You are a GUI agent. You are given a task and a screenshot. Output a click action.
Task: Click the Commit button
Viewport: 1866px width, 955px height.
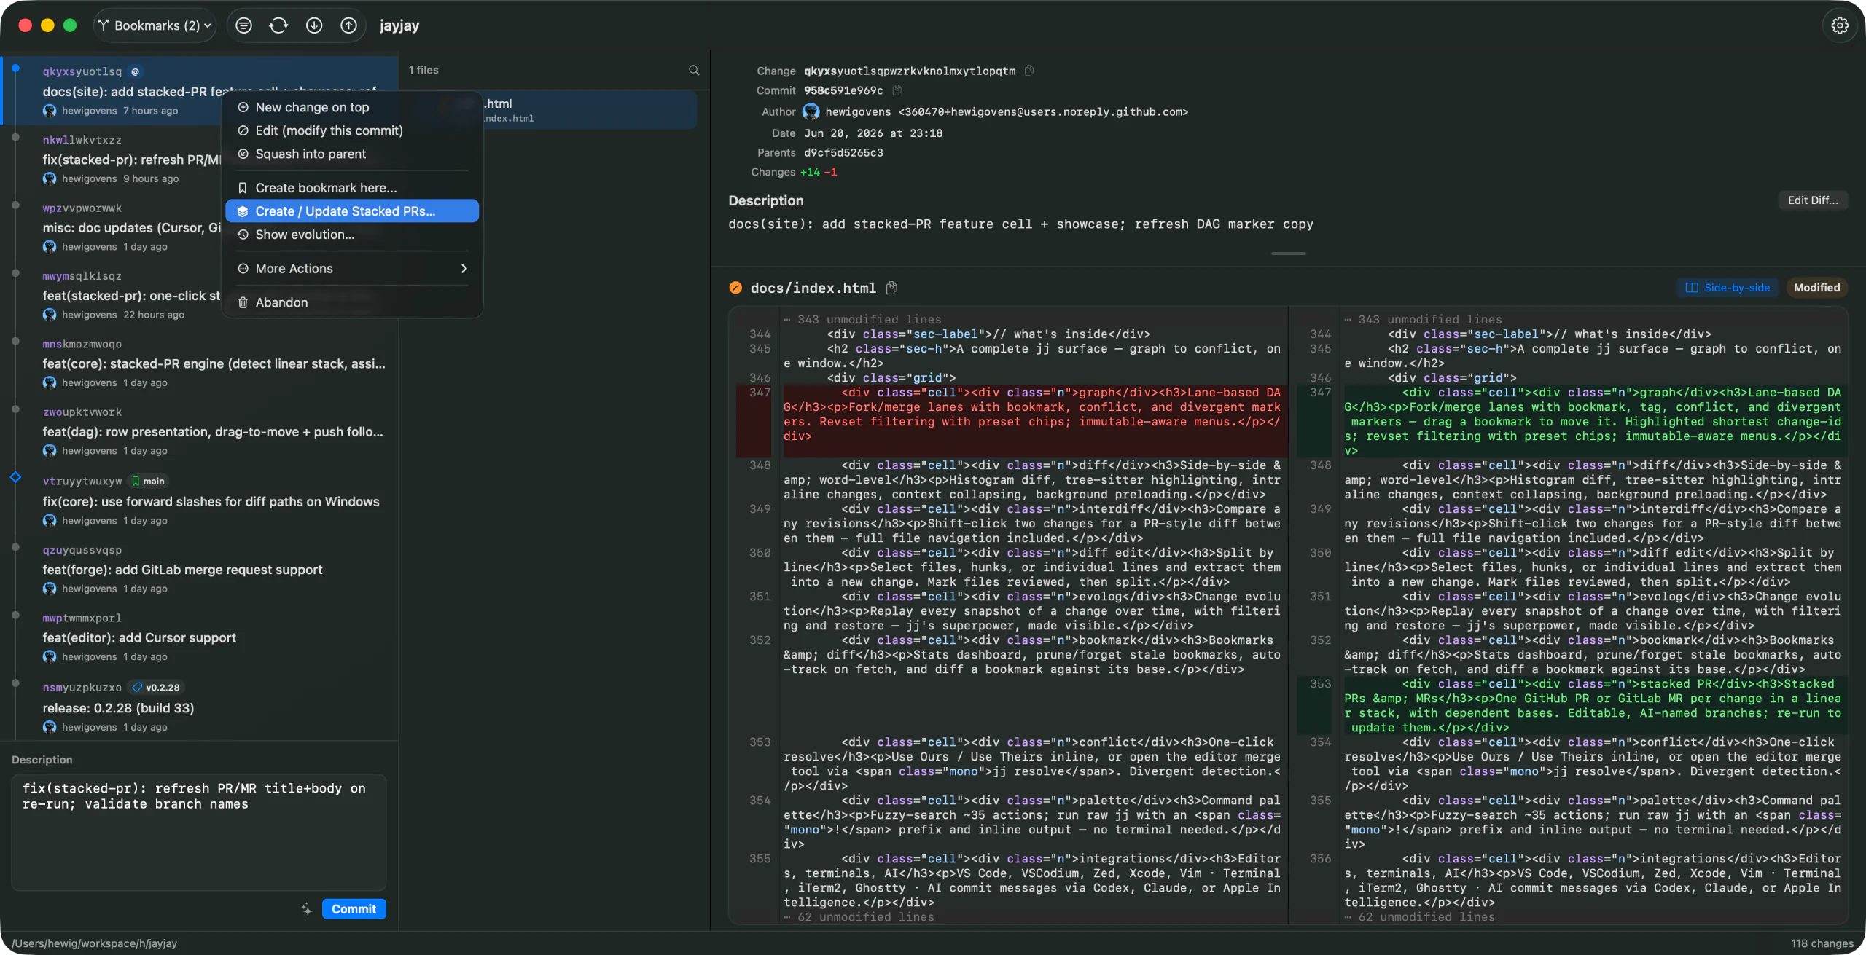pyautogui.click(x=354, y=909)
